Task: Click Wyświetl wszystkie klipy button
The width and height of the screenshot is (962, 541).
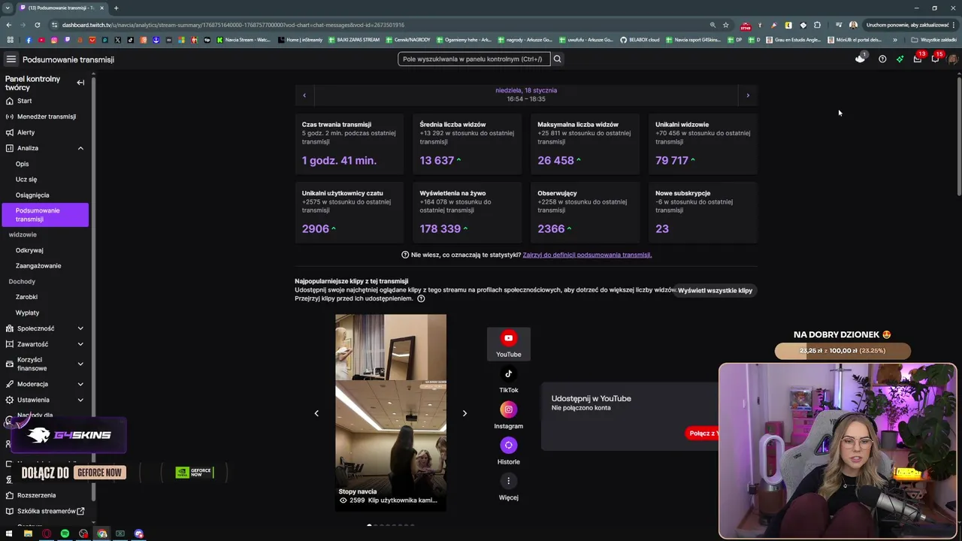Action: coord(715,290)
